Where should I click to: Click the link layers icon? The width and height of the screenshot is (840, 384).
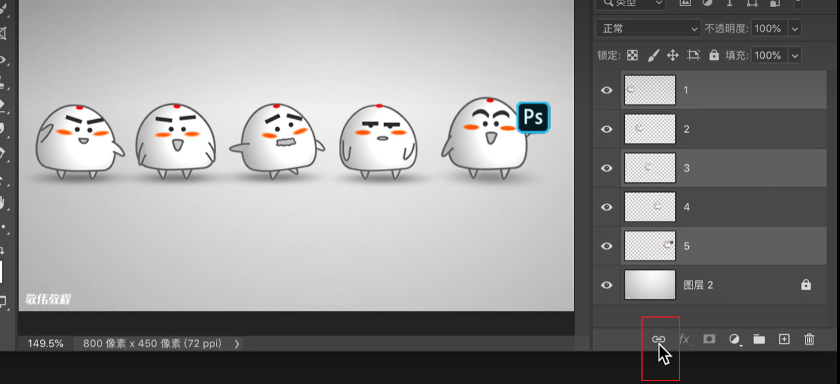click(x=659, y=339)
